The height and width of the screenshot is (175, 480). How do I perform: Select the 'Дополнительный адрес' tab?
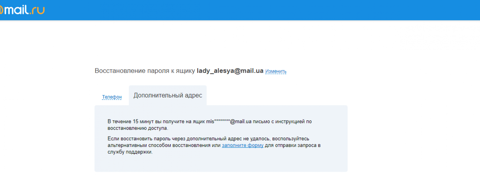[168, 95]
